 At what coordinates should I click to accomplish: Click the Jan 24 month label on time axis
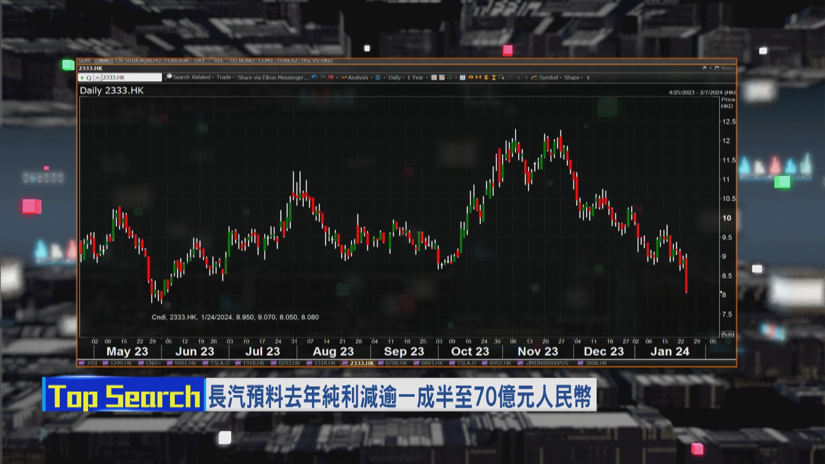click(x=669, y=351)
